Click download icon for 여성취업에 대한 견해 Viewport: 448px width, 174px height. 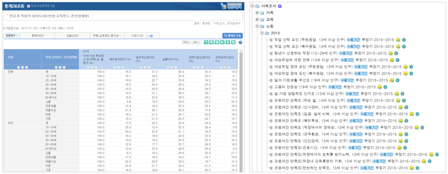point(392,60)
